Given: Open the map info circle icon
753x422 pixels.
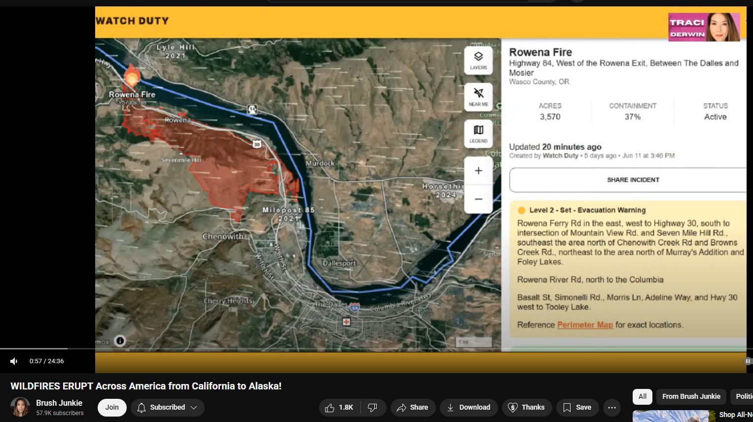Looking at the screenshot, I should (x=120, y=341).
